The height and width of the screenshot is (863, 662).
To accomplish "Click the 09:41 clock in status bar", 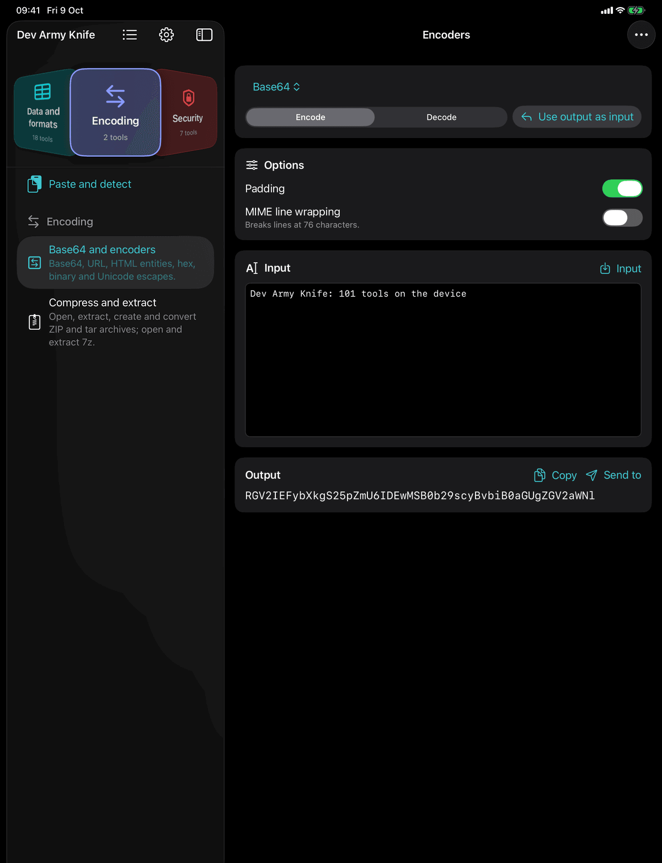I will click(x=28, y=10).
